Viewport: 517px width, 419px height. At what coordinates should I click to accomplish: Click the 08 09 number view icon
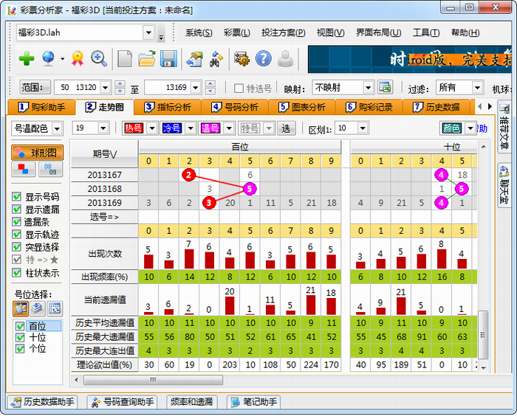point(50,169)
